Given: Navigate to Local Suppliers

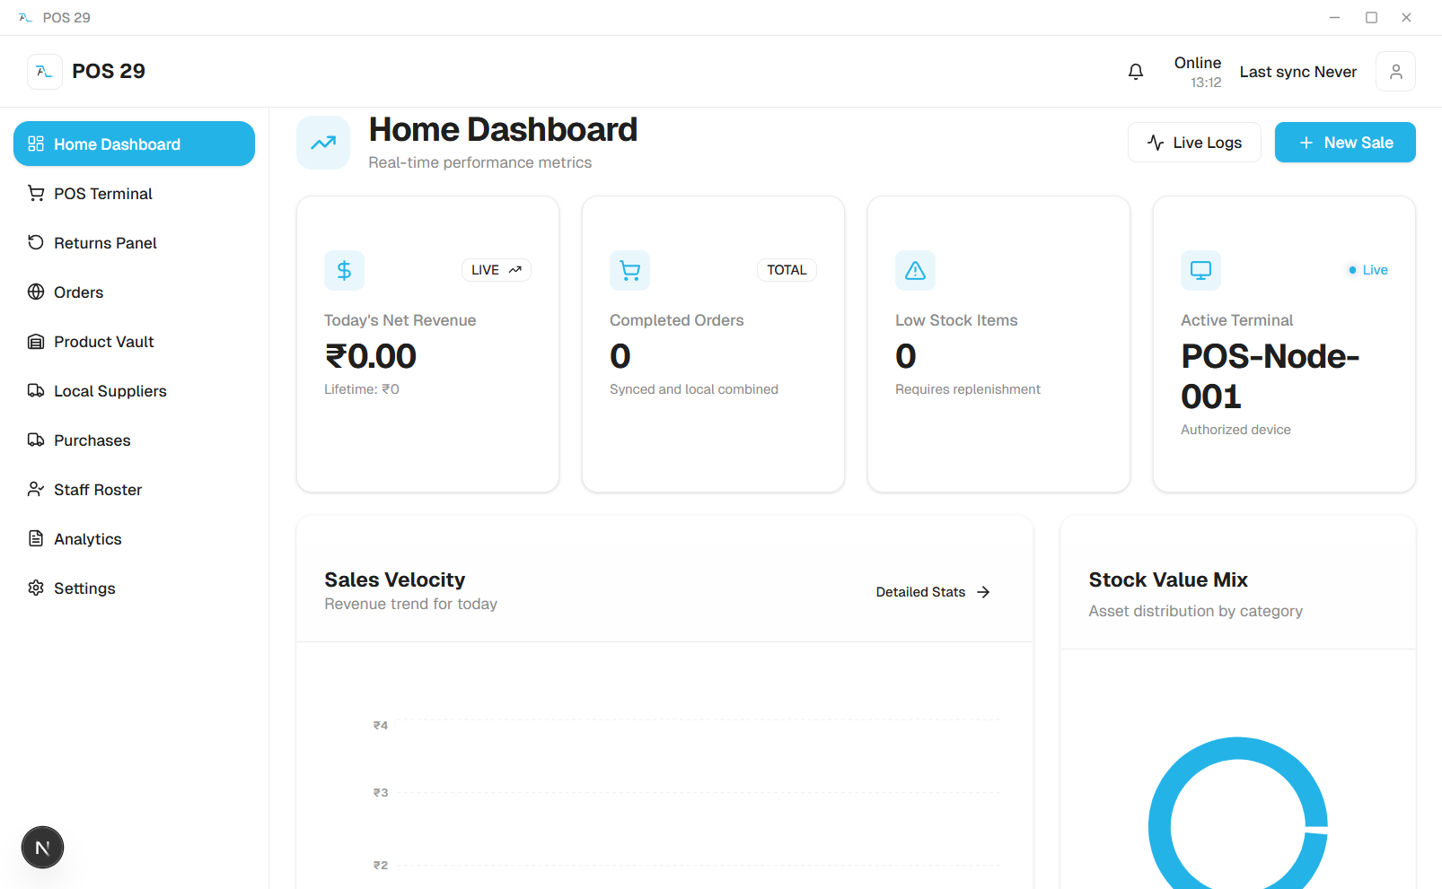Looking at the screenshot, I should point(134,390).
